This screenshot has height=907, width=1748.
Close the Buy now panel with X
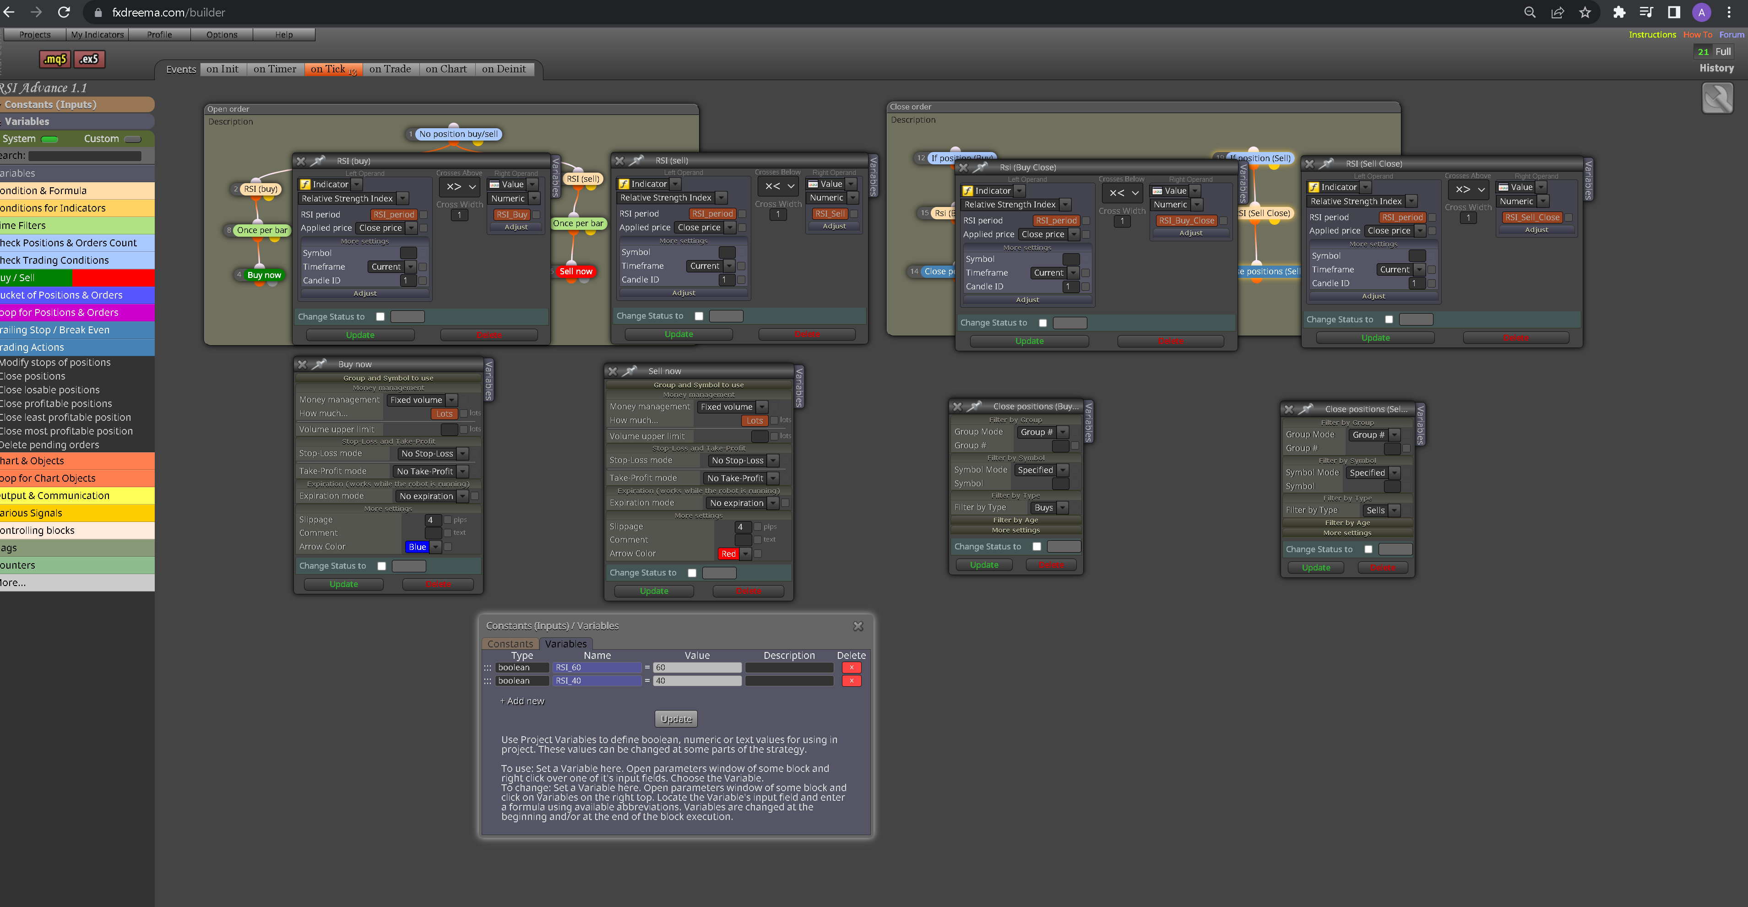tap(303, 364)
